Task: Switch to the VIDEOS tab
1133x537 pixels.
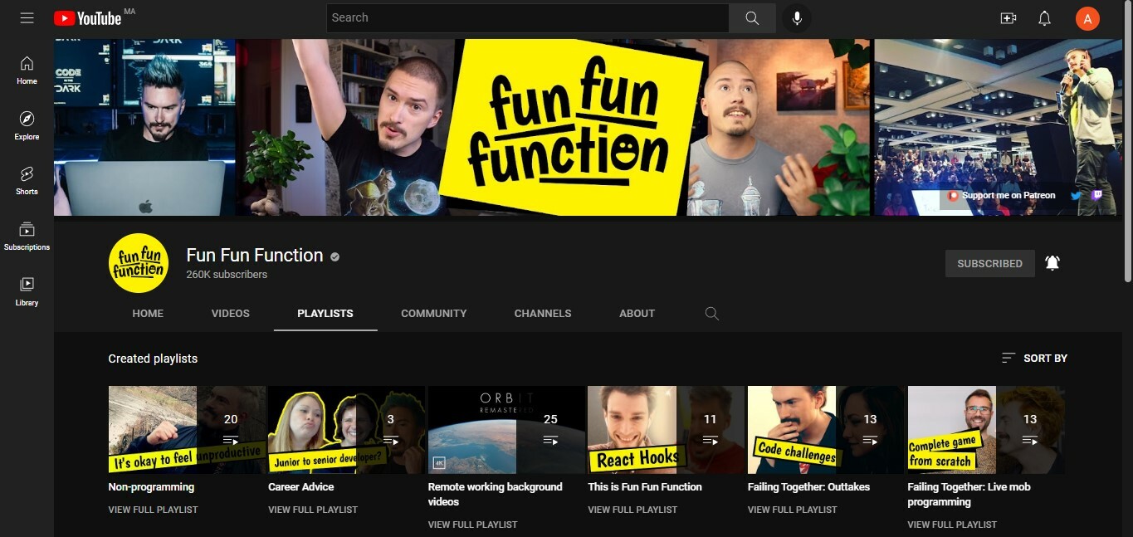Action: [x=230, y=313]
